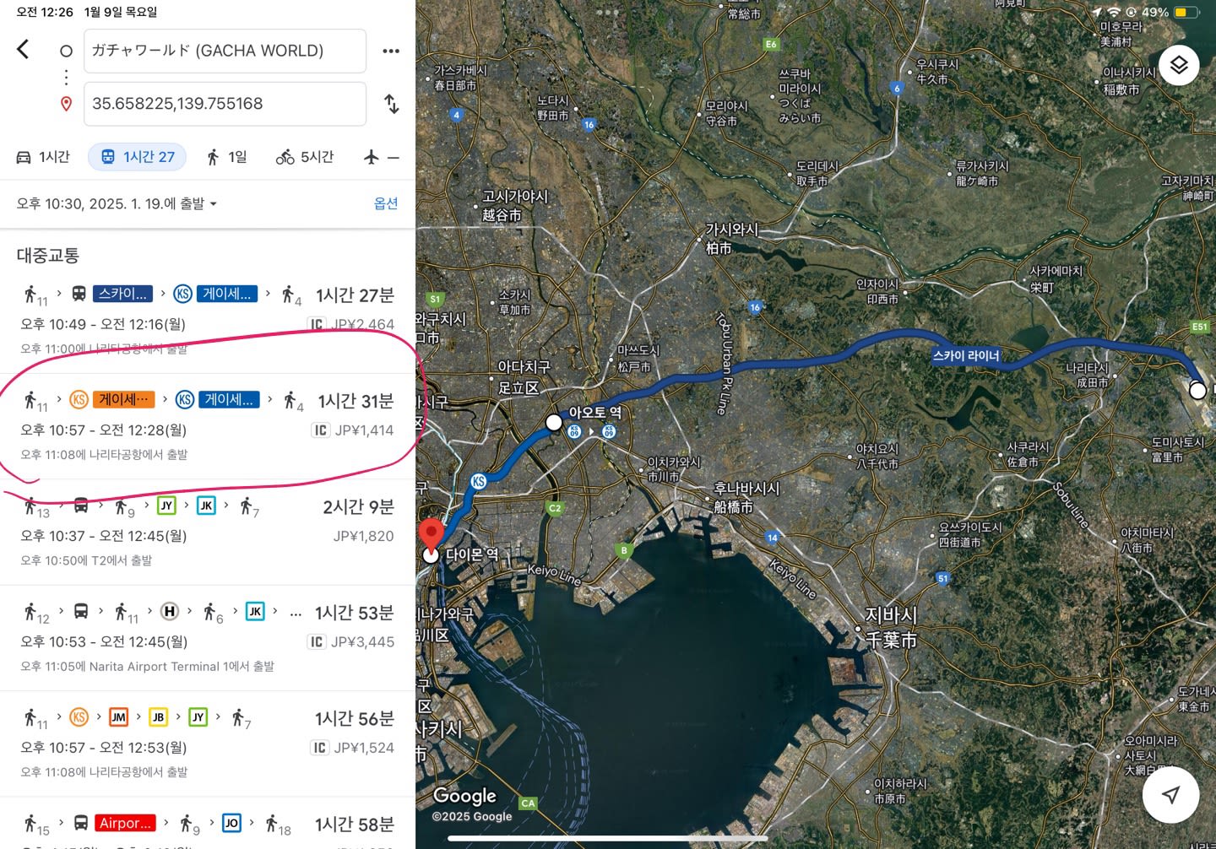Select the driving mode tab showing 1시간
The width and height of the screenshot is (1216, 849).
43,157
